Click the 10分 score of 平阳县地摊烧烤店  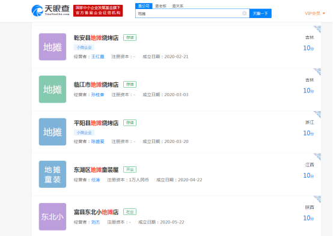(308, 133)
